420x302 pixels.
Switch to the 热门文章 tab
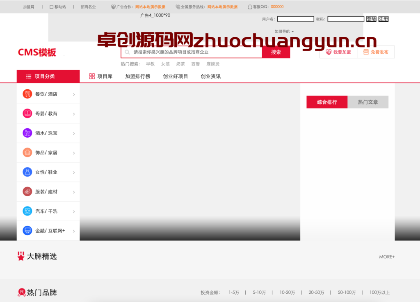point(368,102)
